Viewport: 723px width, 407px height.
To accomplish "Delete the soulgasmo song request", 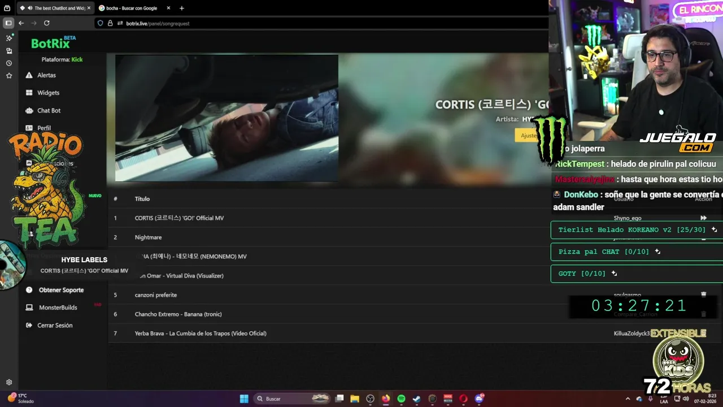I will click(703, 295).
